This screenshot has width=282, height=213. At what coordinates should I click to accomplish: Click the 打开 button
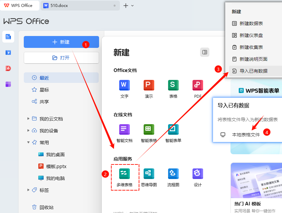click(61, 58)
